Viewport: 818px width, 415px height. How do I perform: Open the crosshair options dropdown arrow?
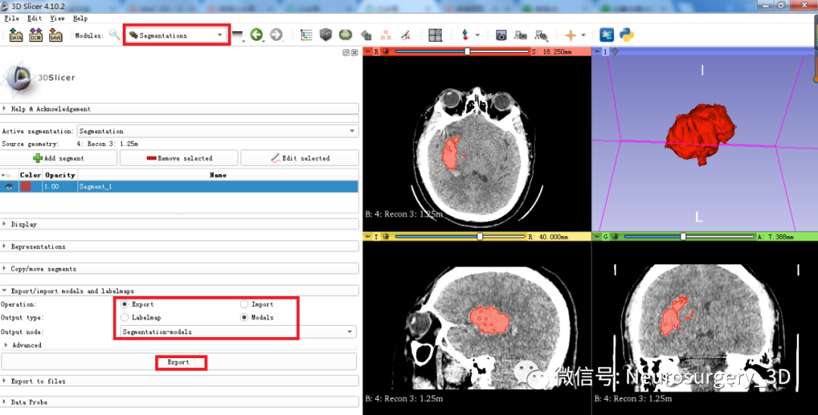pos(583,36)
